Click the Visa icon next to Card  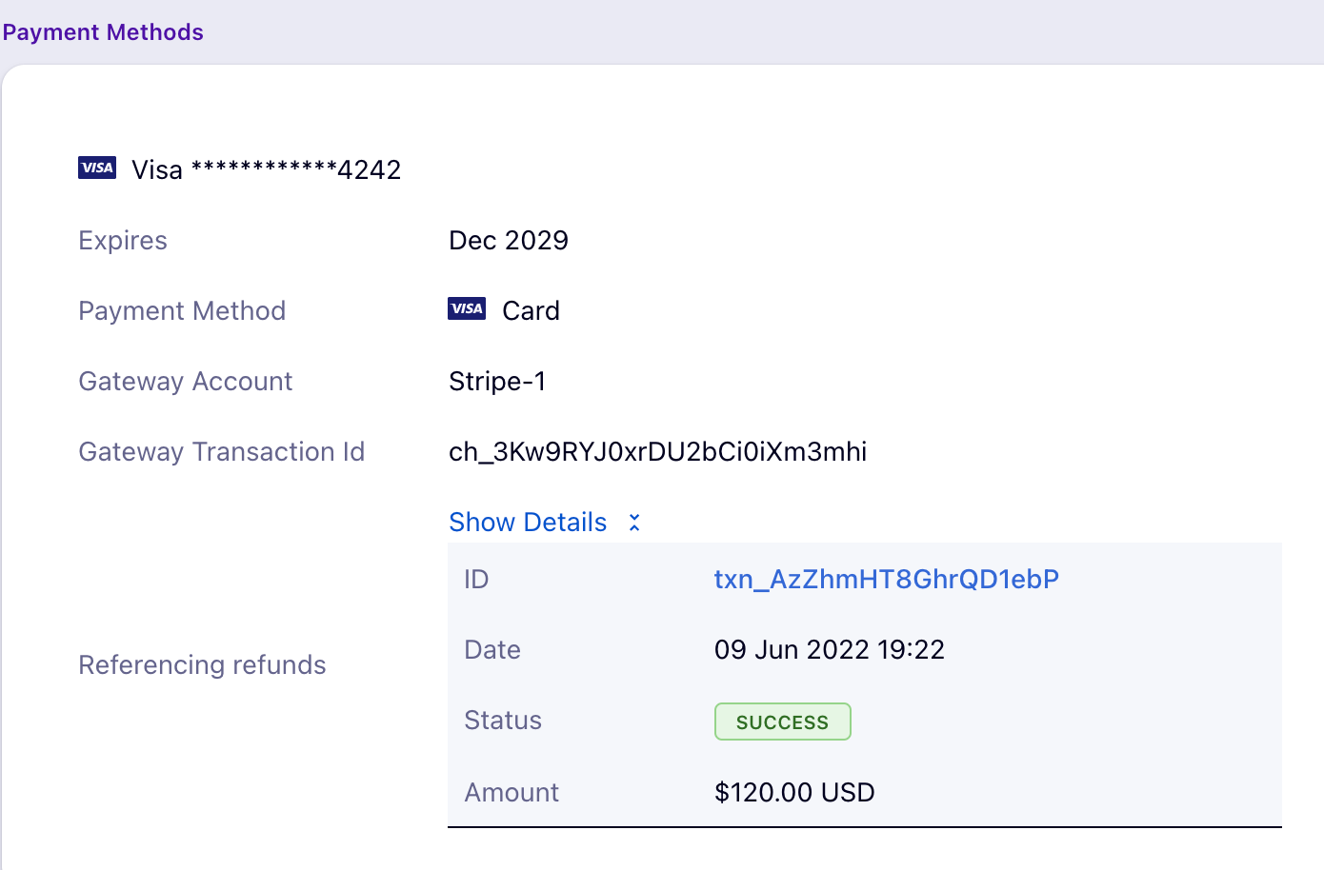[x=467, y=308]
